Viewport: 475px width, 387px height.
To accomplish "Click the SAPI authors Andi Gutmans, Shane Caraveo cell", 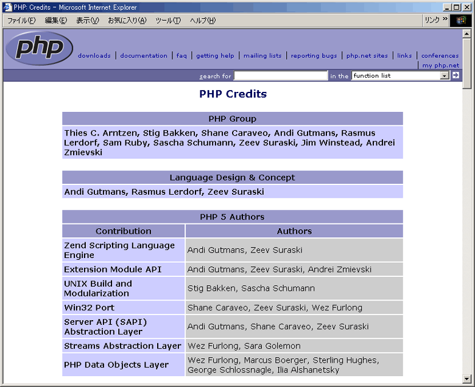I will (294, 327).
